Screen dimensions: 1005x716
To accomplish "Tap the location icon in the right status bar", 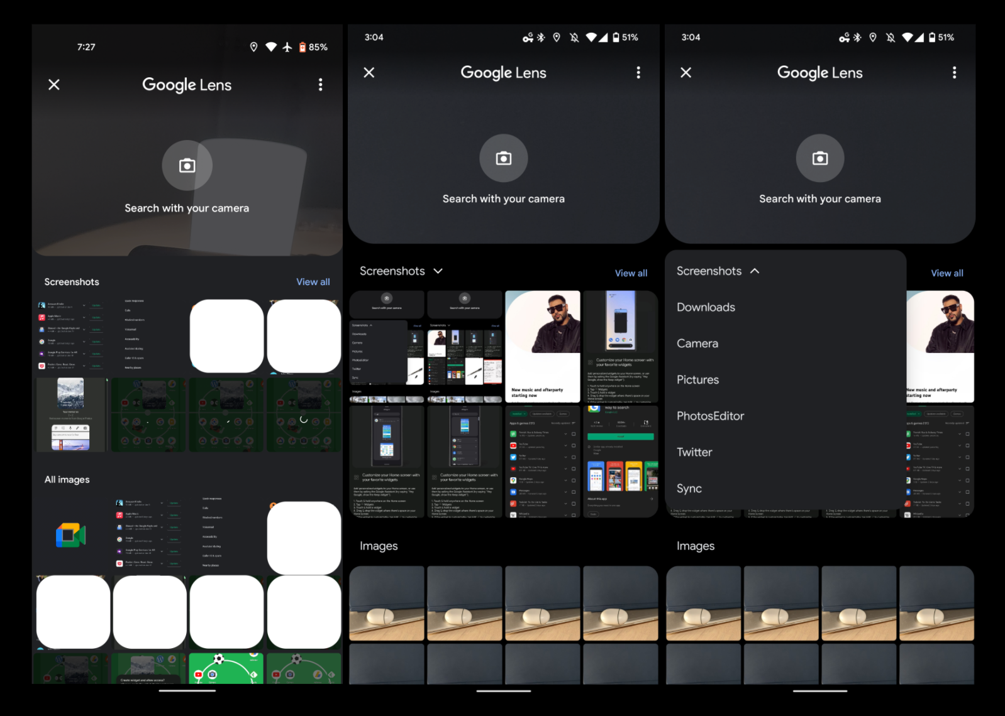I will click(x=873, y=38).
